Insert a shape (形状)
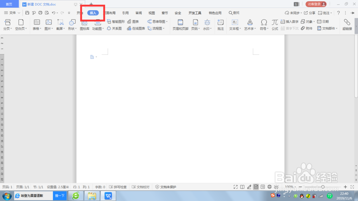This screenshot has height=201, width=358. (72, 25)
